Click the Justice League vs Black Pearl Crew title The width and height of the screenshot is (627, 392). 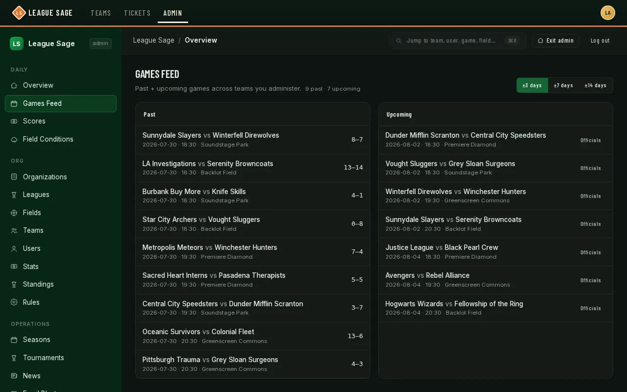[x=442, y=247]
